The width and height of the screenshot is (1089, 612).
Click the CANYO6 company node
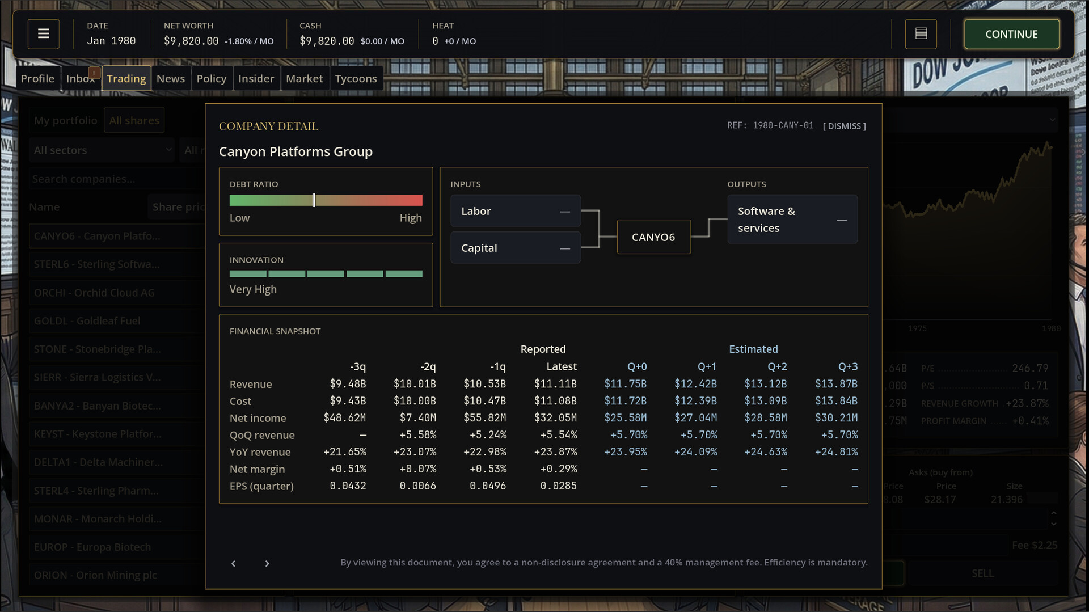653,237
